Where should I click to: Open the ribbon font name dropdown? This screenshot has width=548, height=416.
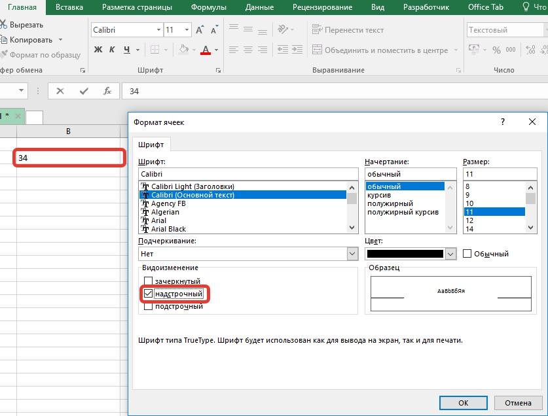click(158, 30)
